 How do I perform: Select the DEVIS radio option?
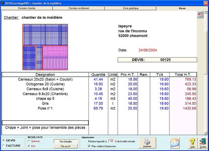pyautogui.click(x=3, y=140)
